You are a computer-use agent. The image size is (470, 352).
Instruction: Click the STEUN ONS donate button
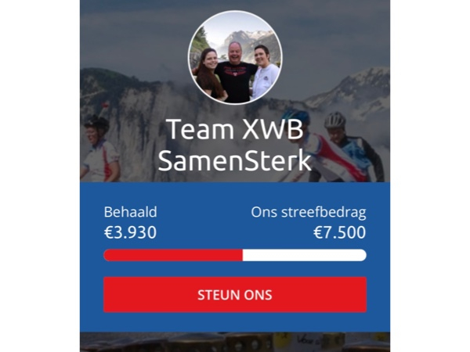click(x=235, y=295)
